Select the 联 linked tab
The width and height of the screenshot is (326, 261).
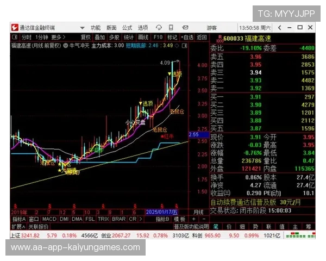[x=268, y=227]
